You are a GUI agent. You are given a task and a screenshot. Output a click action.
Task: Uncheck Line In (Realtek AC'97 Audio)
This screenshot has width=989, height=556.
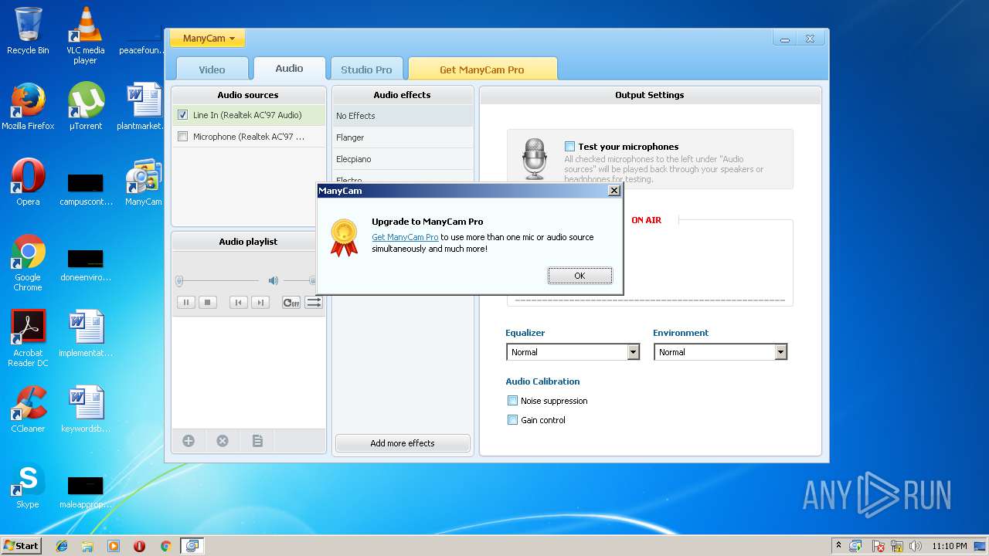182,115
